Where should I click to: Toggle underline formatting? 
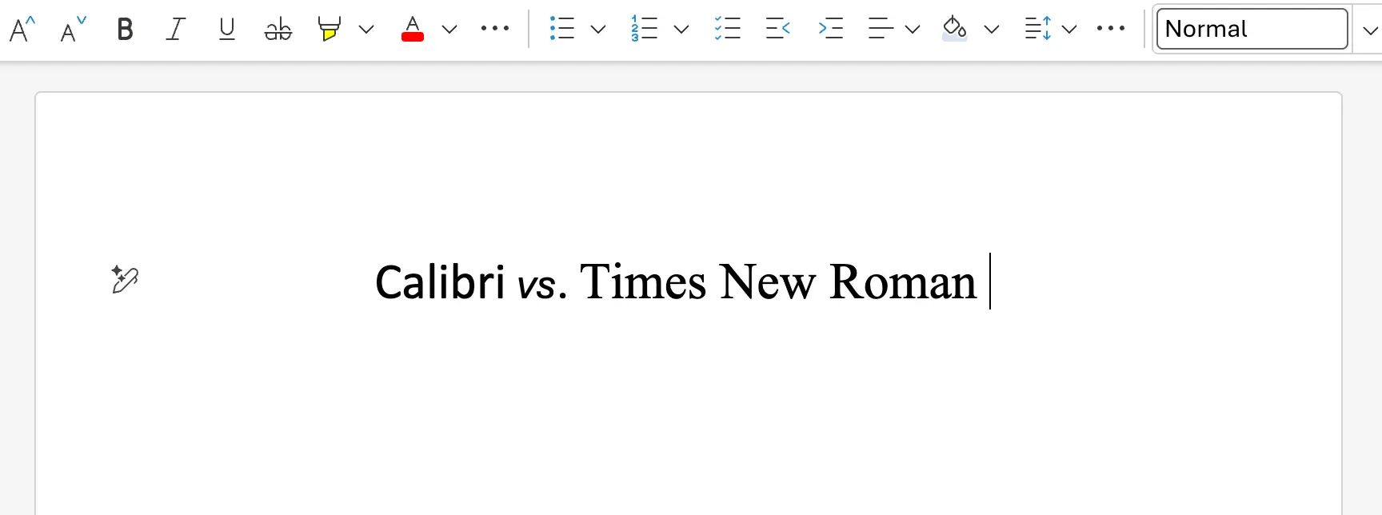(x=227, y=30)
